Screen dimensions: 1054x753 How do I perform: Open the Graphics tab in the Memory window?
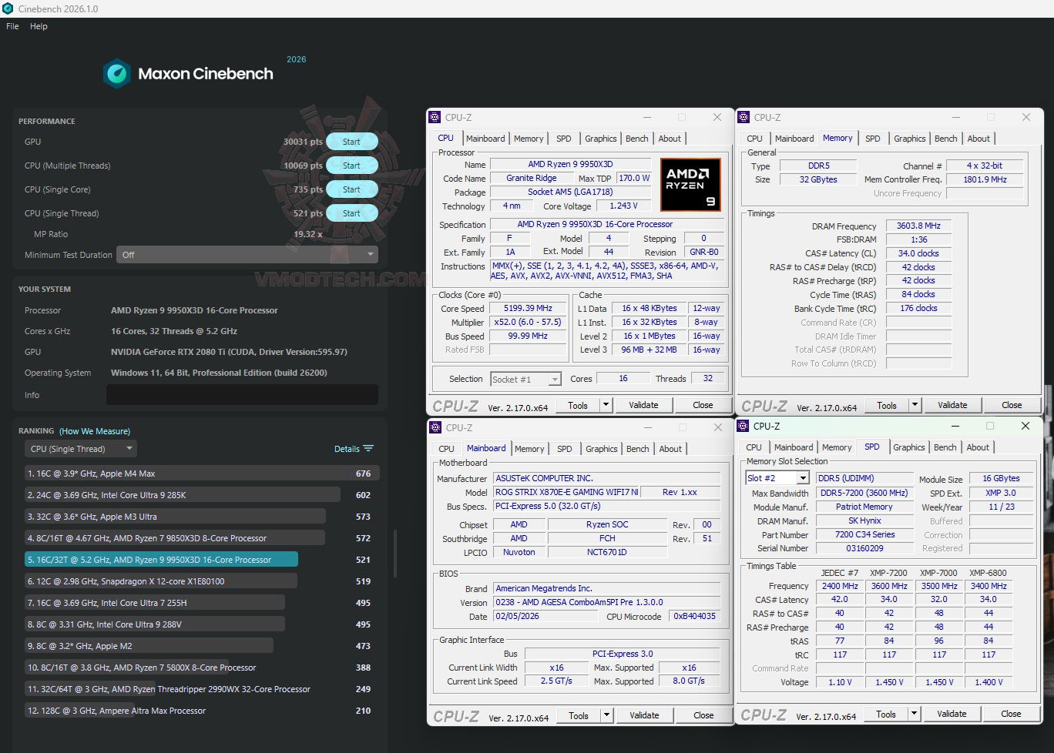click(x=909, y=139)
